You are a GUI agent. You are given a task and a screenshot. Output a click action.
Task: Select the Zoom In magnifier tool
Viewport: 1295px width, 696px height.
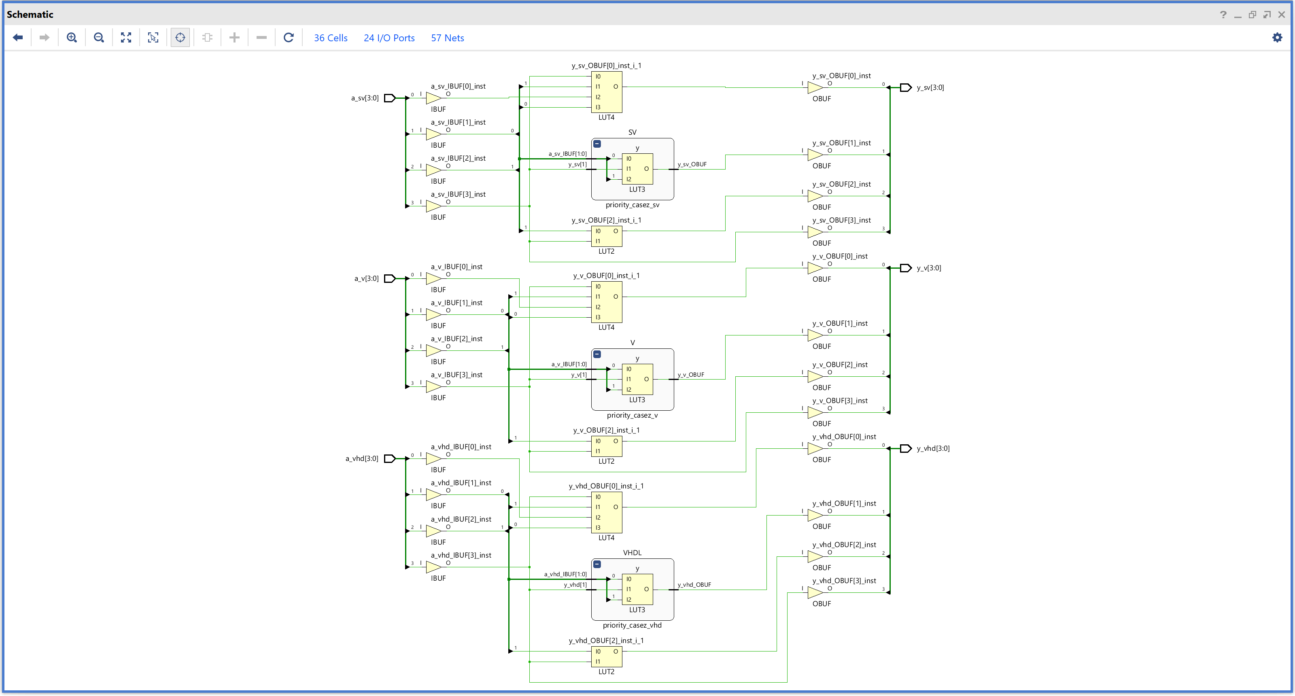point(72,37)
